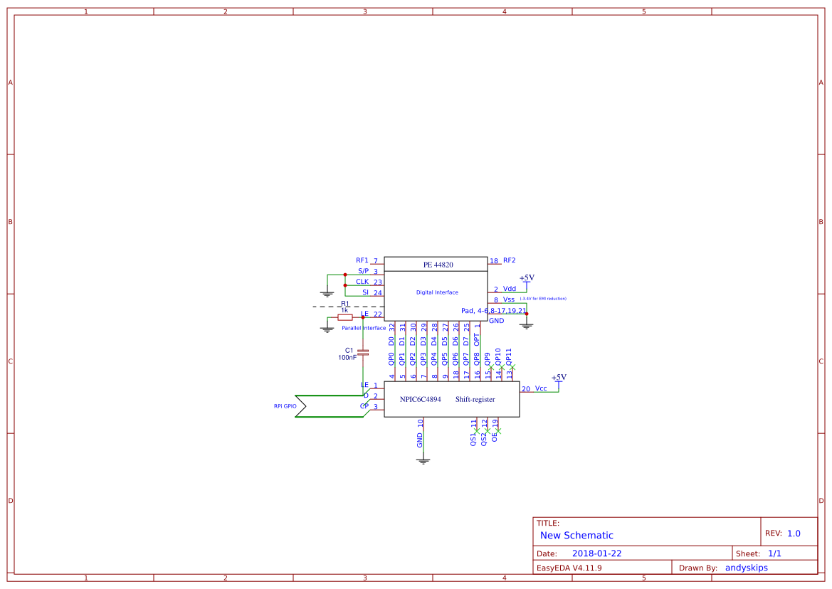Click the no-connect marker on QP9
832x589 pixels.
click(491, 366)
